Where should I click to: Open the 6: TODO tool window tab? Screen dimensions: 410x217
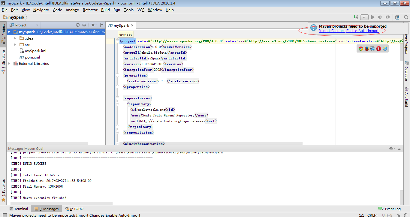pos(74,209)
